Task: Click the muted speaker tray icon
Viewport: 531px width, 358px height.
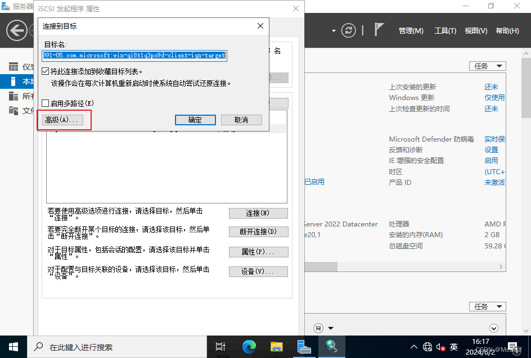Action: coord(440,347)
